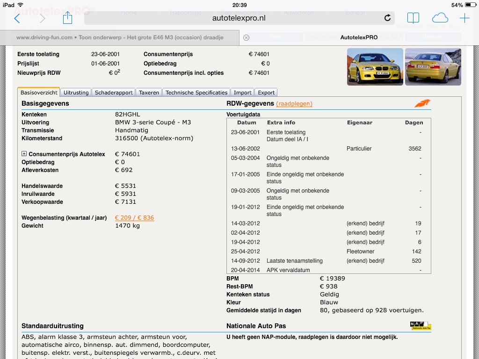Select text BMW 3-serie Coupé - M3
The image size is (479, 359).
153,122
